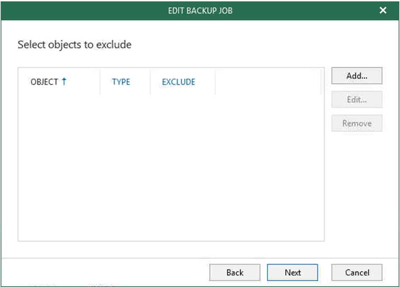Click the far-right header column divider
The image size is (400, 287).
pos(321,82)
